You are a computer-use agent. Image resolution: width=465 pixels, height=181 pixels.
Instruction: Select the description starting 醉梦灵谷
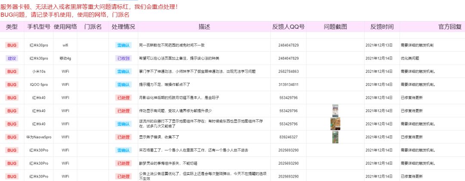tap(168, 163)
